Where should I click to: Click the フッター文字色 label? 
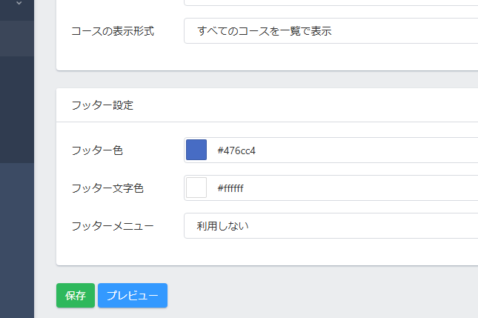pyautogui.click(x=107, y=188)
